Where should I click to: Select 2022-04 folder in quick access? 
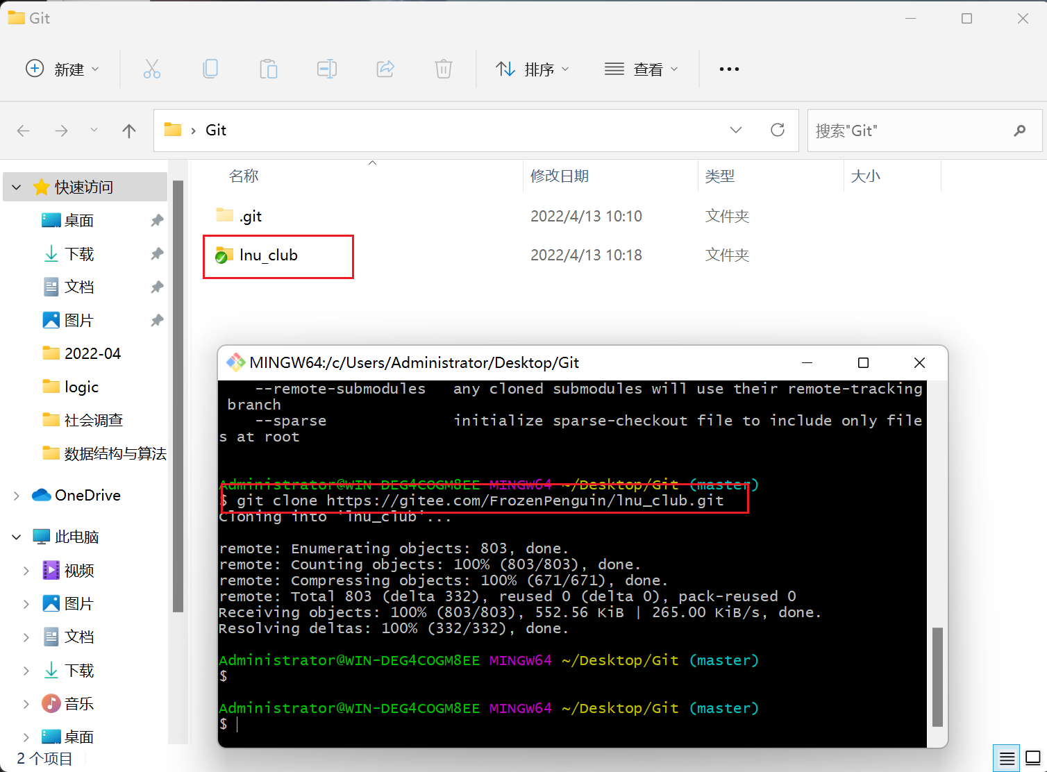[x=82, y=353]
